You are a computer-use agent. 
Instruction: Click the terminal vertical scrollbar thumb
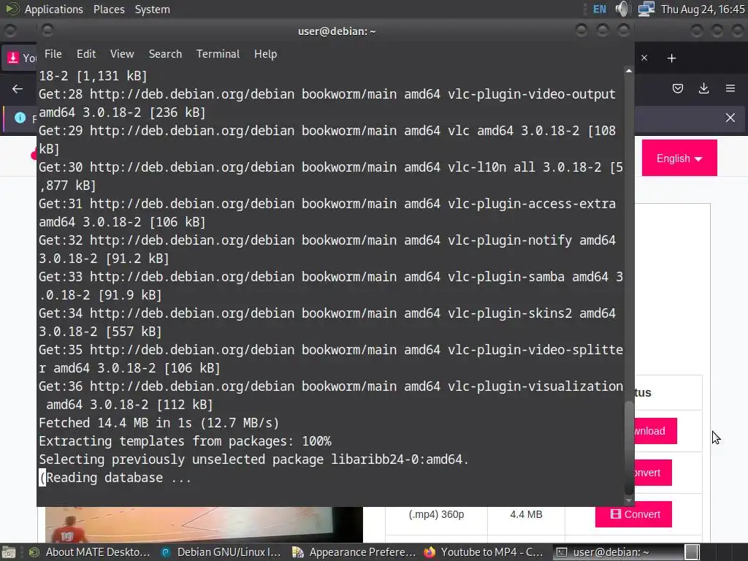click(629, 449)
